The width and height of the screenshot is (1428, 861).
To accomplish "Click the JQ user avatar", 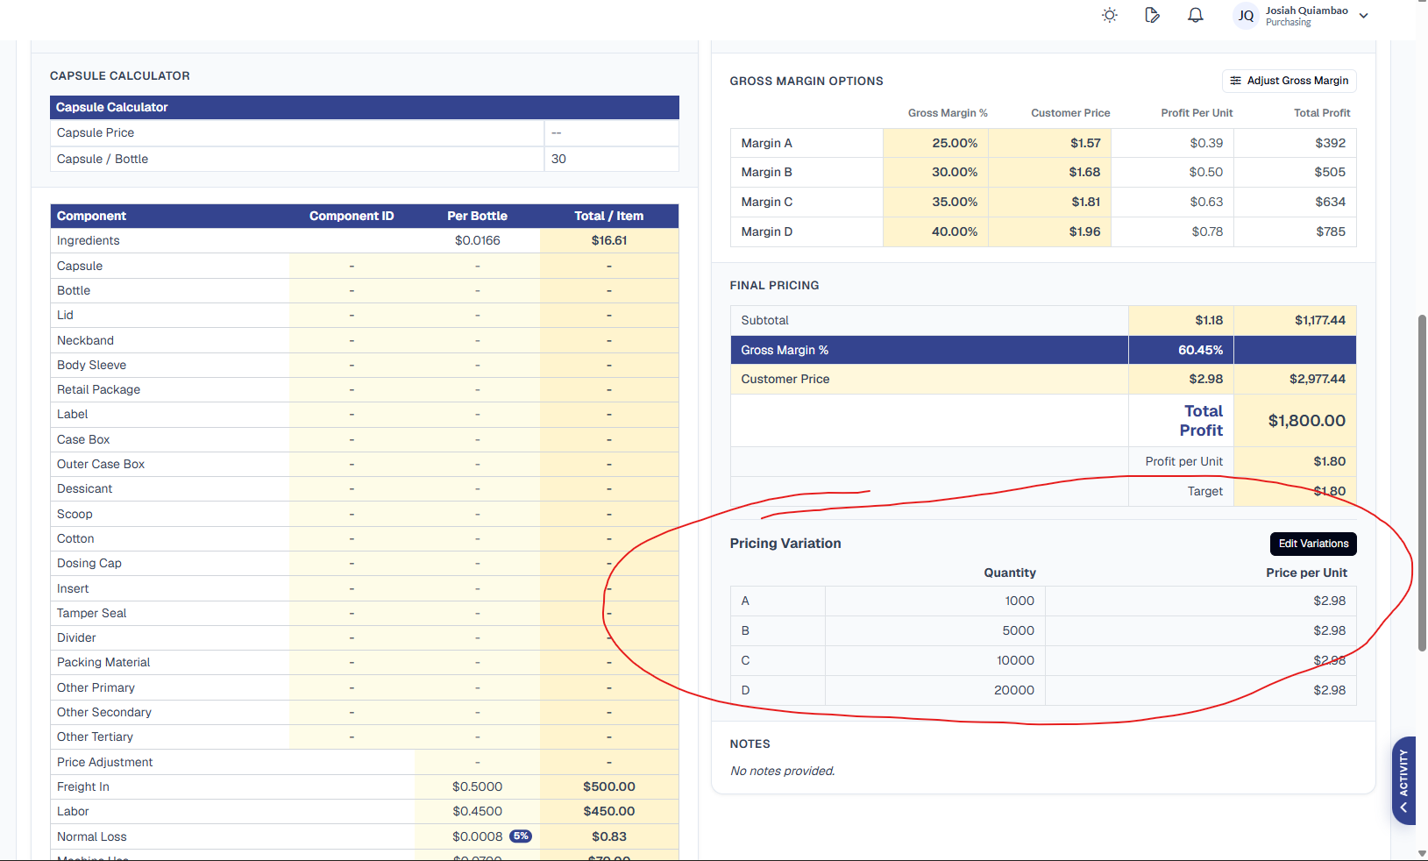I will pyautogui.click(x=1246, y=16).
